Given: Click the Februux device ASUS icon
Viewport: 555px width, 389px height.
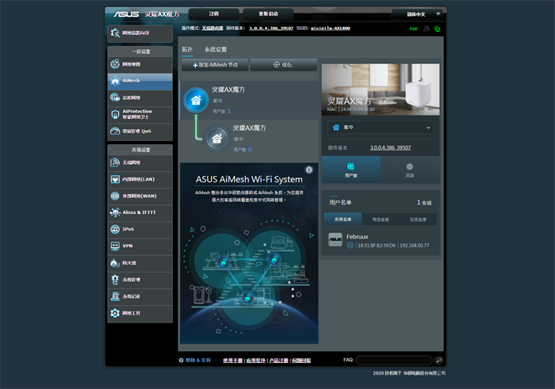Looking at the screenshot, I should pyautogui.click(x=335, y=239).
